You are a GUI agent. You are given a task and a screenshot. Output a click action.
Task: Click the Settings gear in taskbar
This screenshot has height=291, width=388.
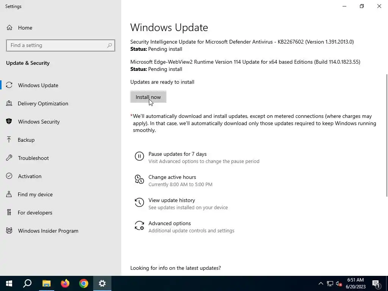pos(102,283)
